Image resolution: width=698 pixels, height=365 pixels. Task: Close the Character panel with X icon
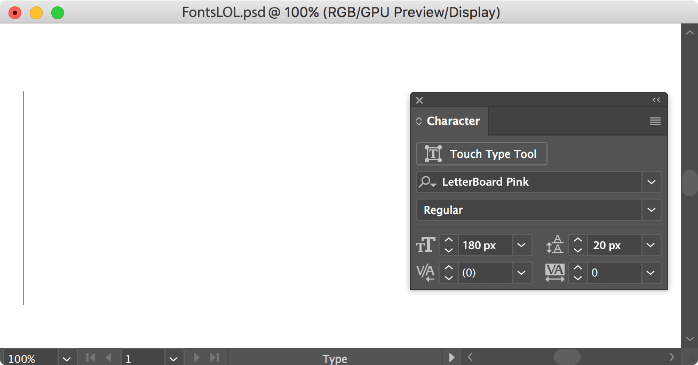tap(419, 100)
